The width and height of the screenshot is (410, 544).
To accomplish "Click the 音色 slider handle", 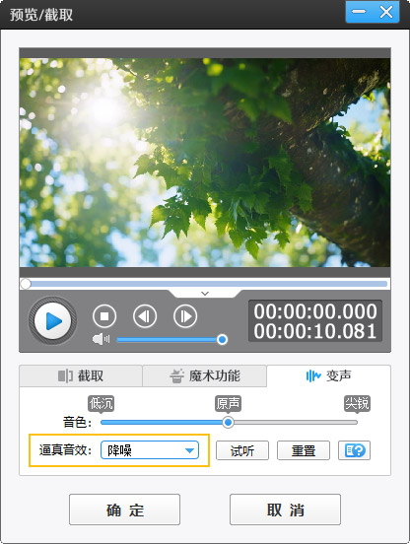I will 228,422.
